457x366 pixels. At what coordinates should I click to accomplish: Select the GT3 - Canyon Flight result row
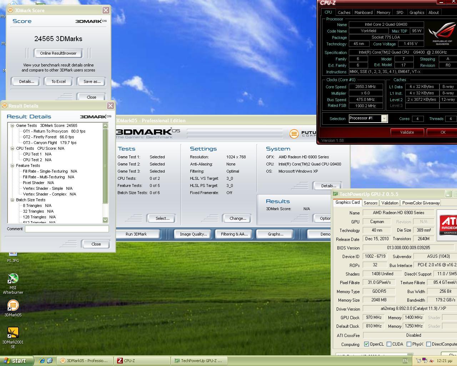tap(50, 143)
